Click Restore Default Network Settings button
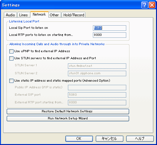 68,111
